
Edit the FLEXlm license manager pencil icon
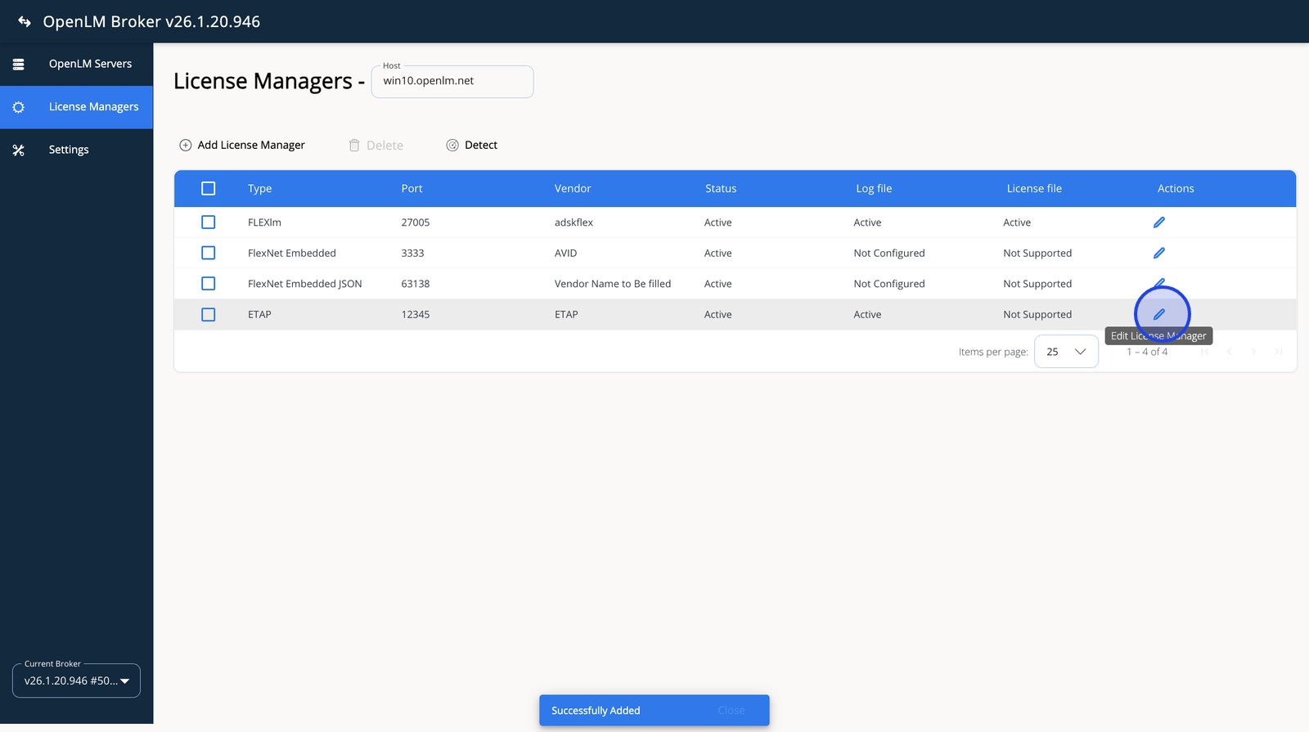click(1158, 222)
